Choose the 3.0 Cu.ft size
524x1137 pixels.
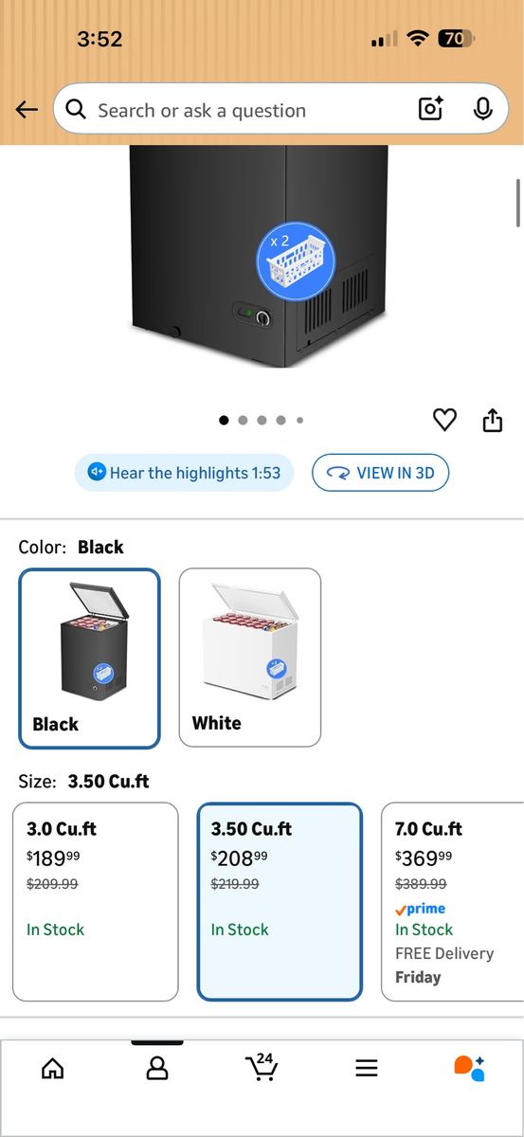(x=95, y=902)
